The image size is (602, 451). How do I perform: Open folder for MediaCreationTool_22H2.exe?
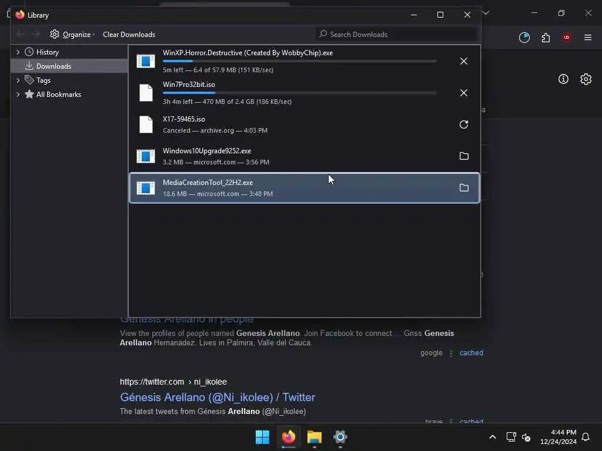(x=464, y=188)
